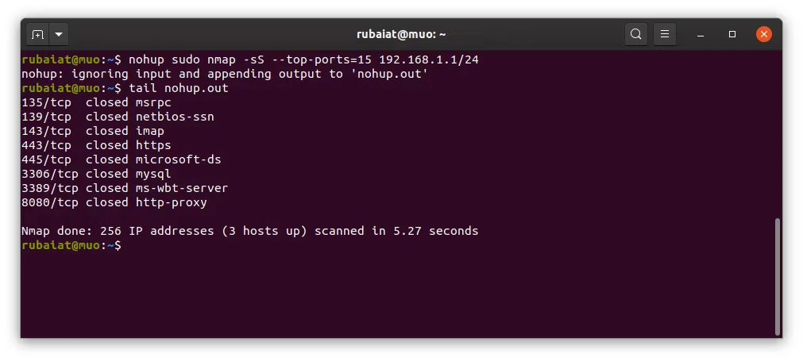Click the 3306/tcp mysql output line

pos(96,174)
